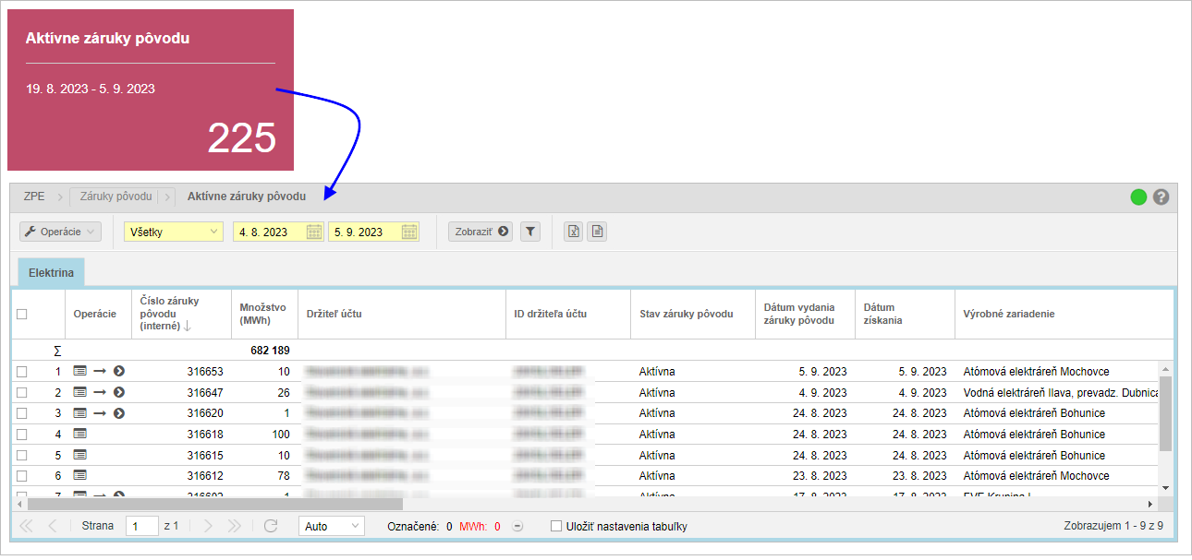
Task: Go to last page icon
Action: 234,526
